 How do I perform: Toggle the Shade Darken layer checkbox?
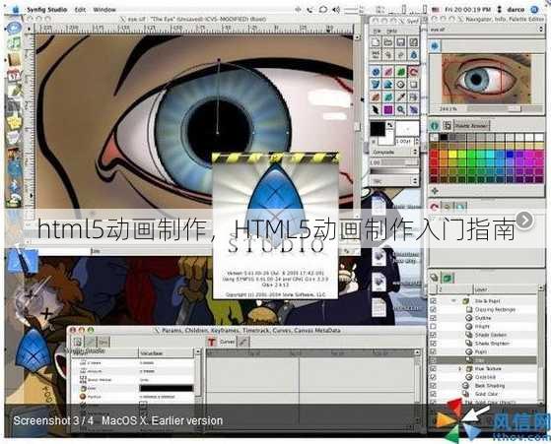tap(433, 335)
